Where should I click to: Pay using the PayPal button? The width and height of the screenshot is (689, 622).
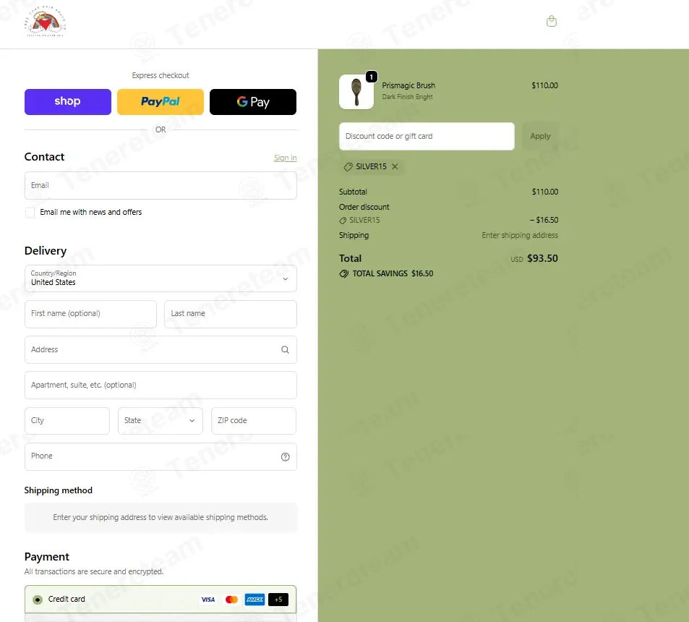[x=161, y=102]
